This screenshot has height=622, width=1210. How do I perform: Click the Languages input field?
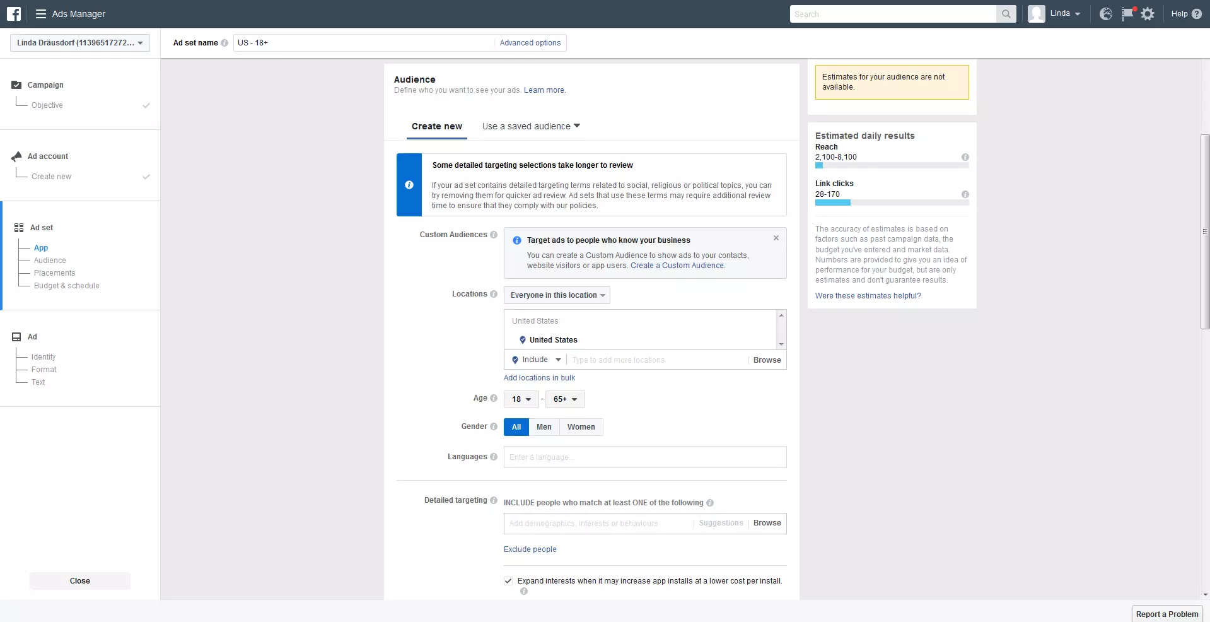(x=644, y=457)
